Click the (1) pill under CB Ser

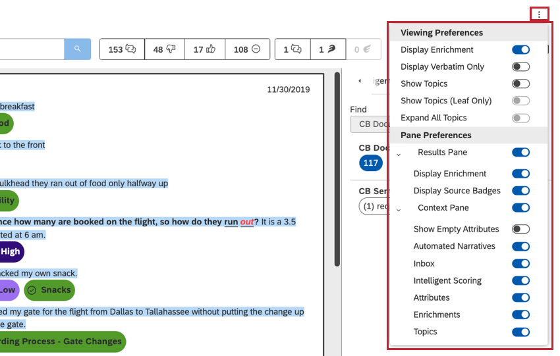[x=374, y=207]
